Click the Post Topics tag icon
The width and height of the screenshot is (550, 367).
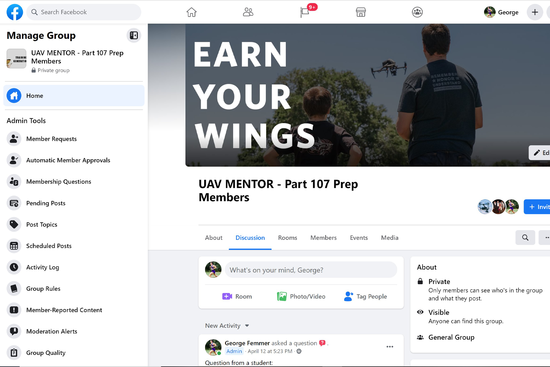[x=14, y=224]
